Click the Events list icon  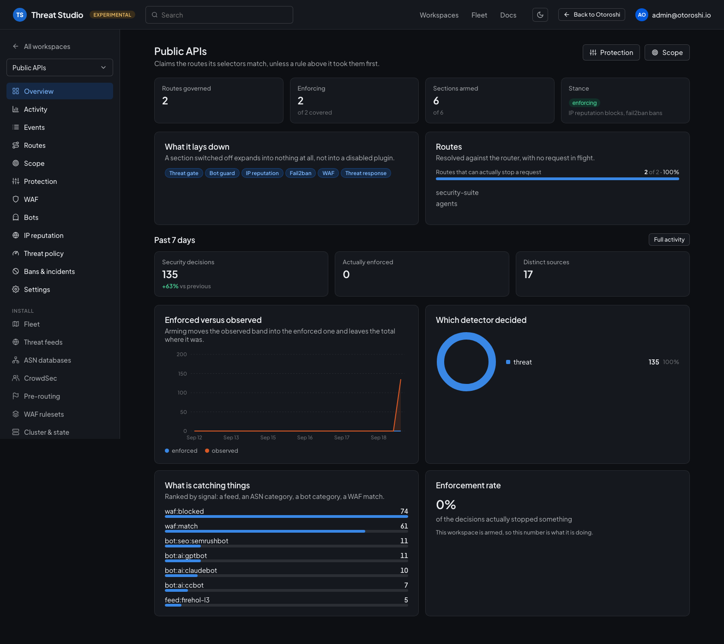point(16,127)
